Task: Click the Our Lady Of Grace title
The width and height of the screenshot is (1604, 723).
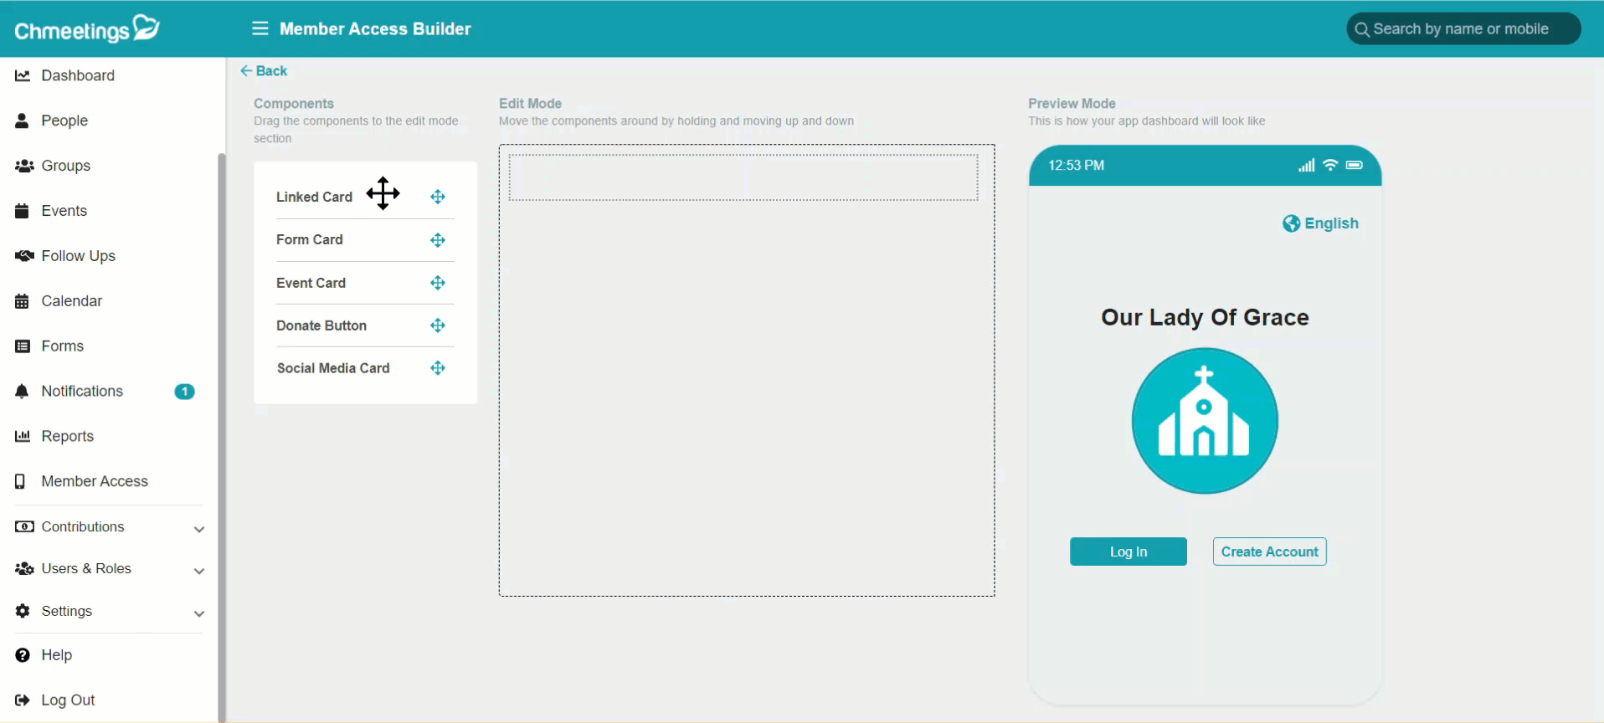Action: pos(1205,317)
